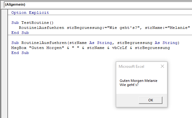Click the MsgBox keyword in code
Image resolution: width=192 pixels, height=118 pixels.
click(x=19, y=48)
